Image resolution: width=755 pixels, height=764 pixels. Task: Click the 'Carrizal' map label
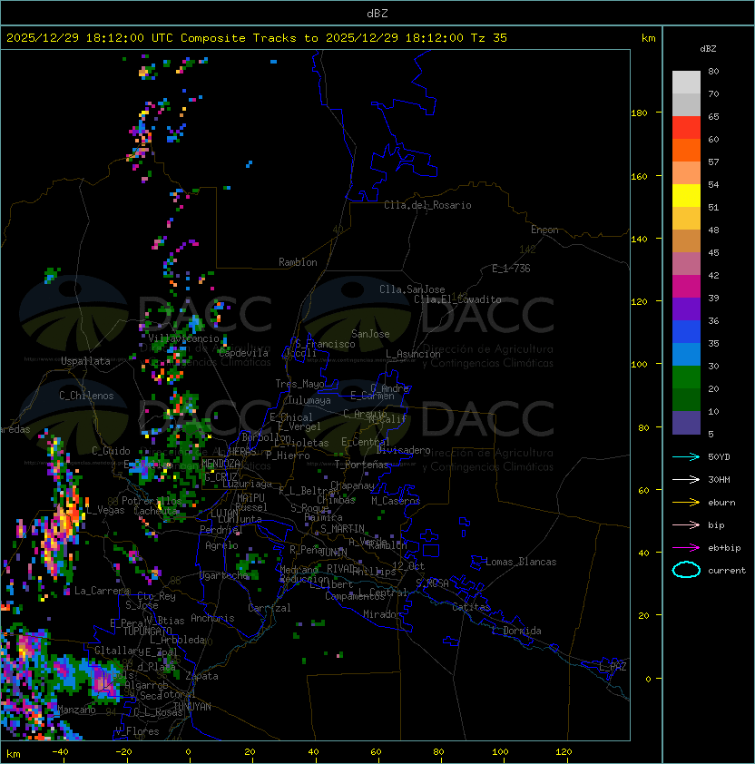[x=269, y=608]
